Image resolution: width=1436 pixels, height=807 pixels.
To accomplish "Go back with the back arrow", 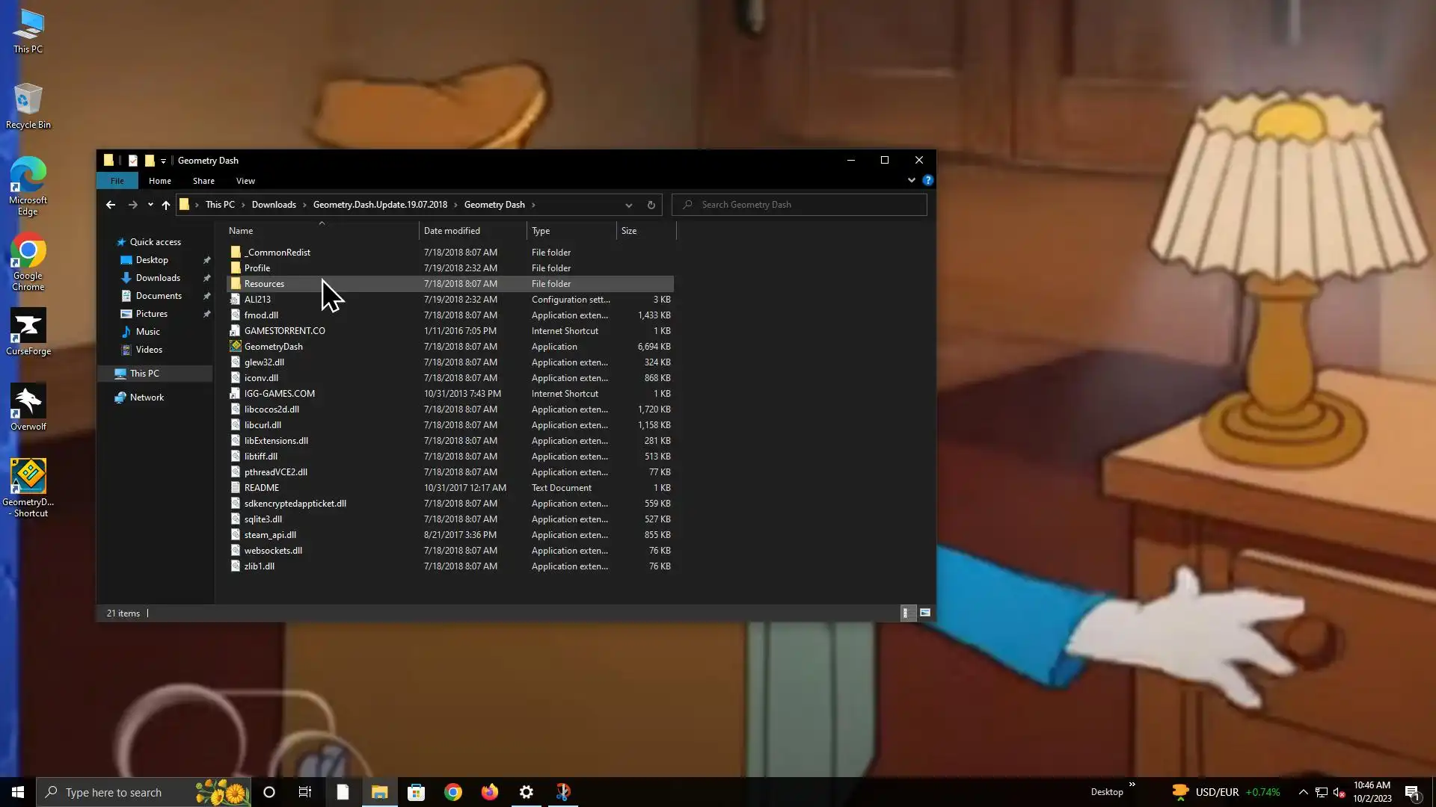I will [111, 205].
